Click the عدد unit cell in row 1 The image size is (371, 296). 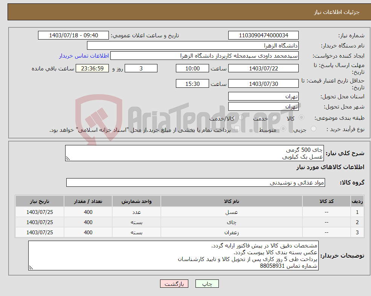click(x=136, y=212)
